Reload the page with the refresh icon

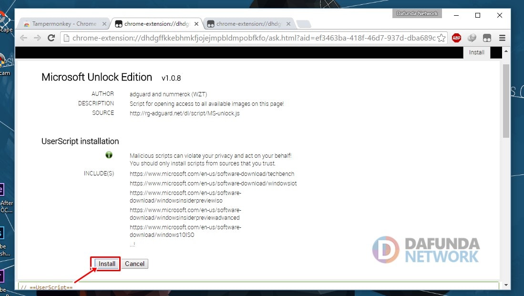click(51, 38)
